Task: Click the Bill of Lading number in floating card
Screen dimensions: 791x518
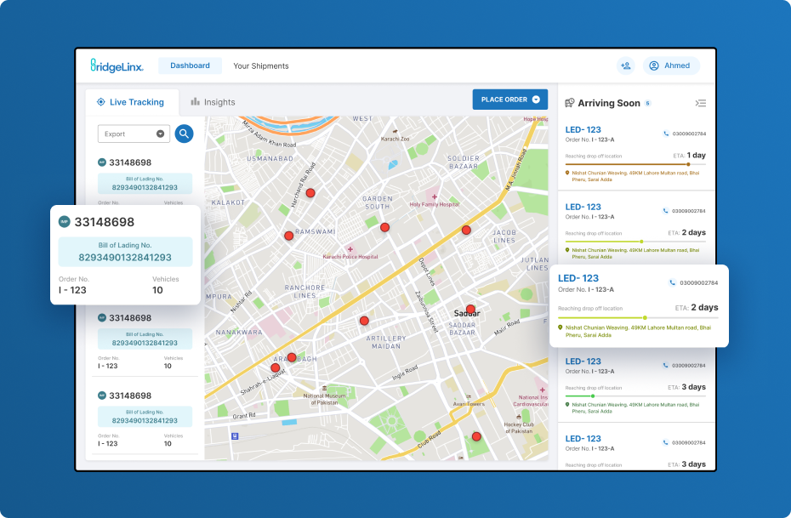Action: [125, 257]
